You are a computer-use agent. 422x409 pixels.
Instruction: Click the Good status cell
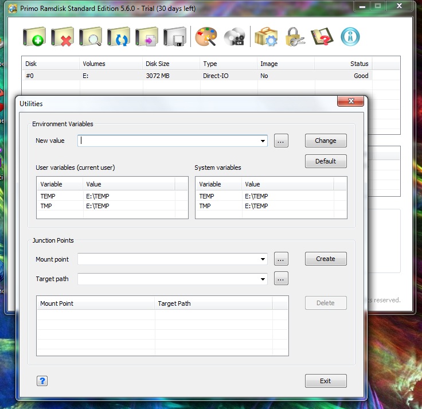(x=361, y=76)
